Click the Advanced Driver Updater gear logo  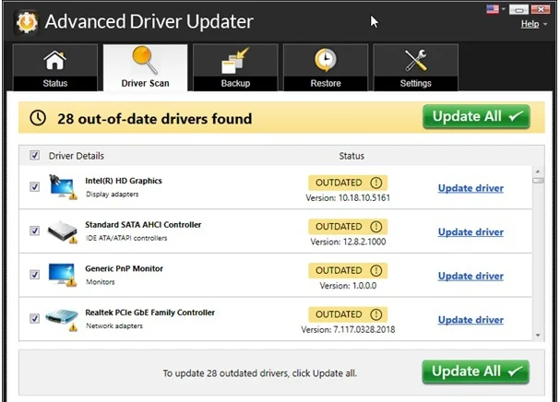click(x=27, y=22)
